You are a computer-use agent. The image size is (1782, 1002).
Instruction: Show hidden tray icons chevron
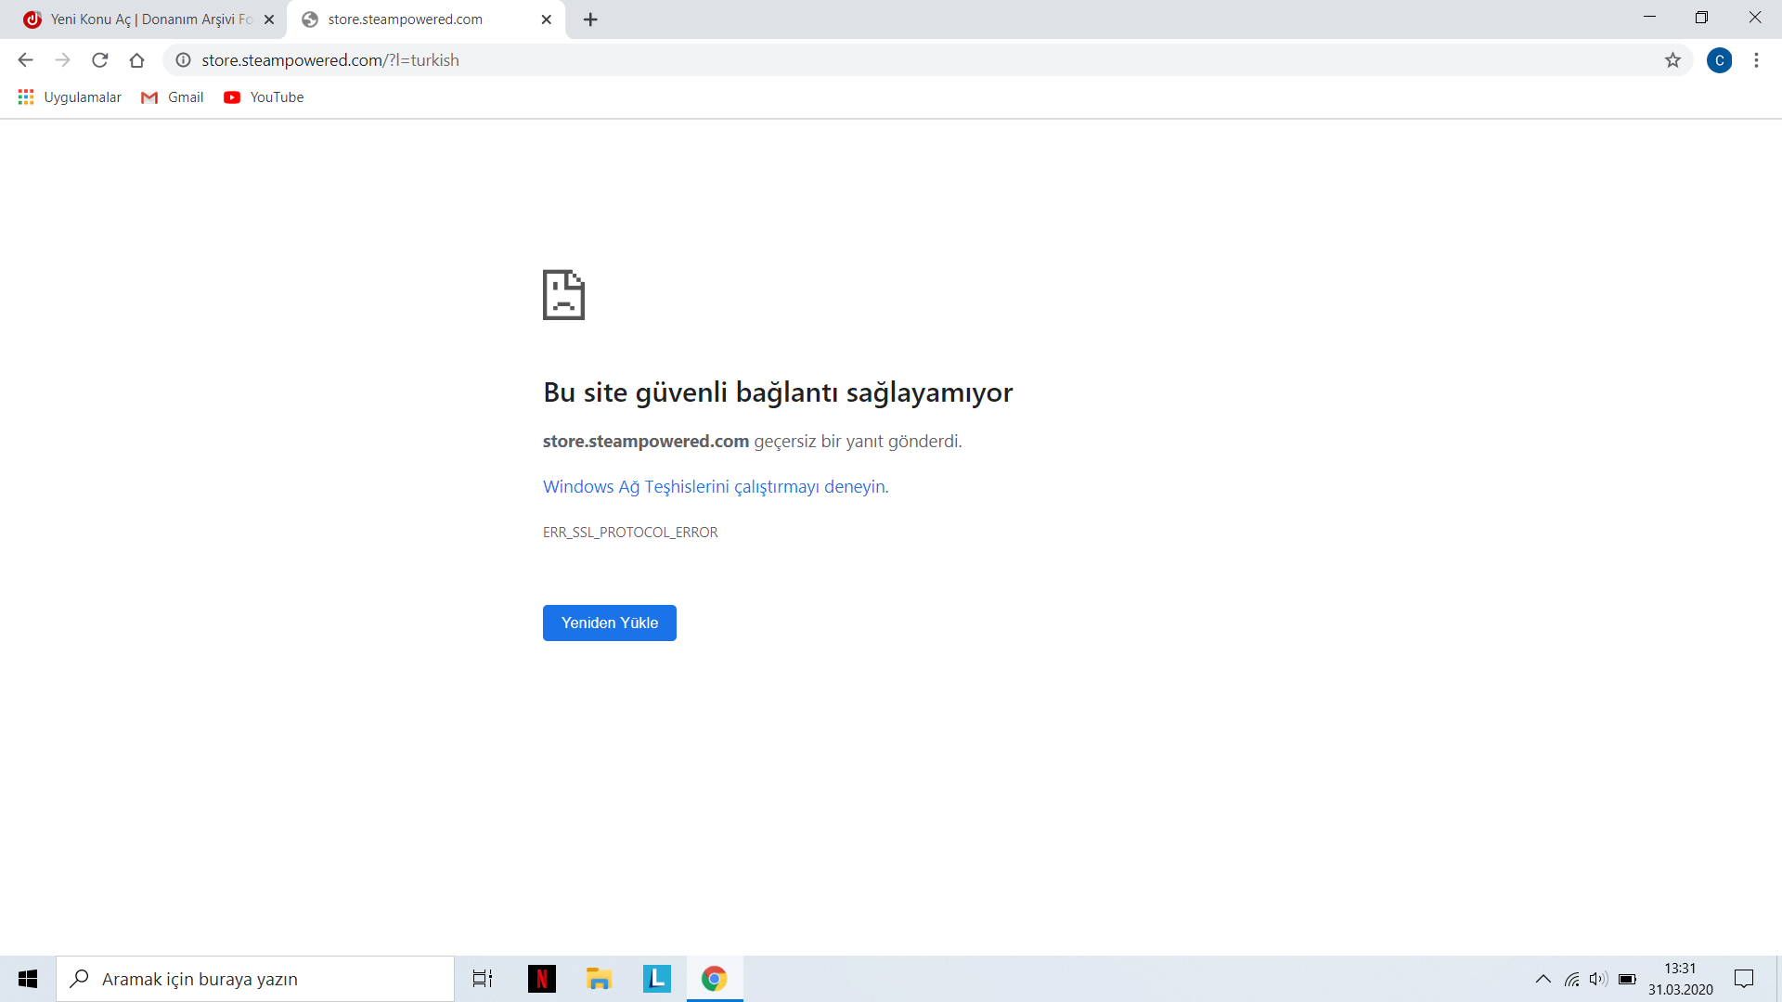click(1543, 979)
